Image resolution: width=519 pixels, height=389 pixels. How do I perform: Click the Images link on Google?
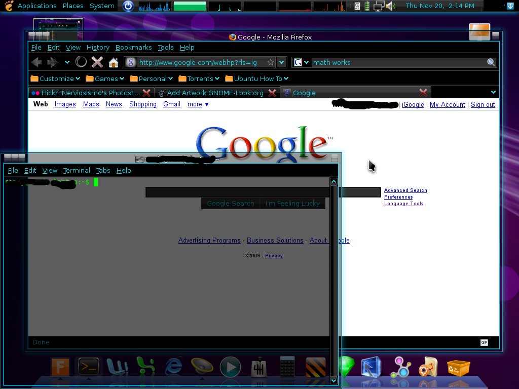(65, 104)
